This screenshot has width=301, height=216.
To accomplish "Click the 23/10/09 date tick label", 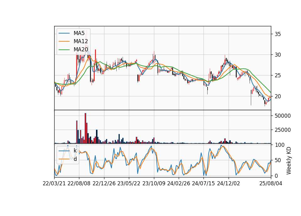I will point(154,183).
